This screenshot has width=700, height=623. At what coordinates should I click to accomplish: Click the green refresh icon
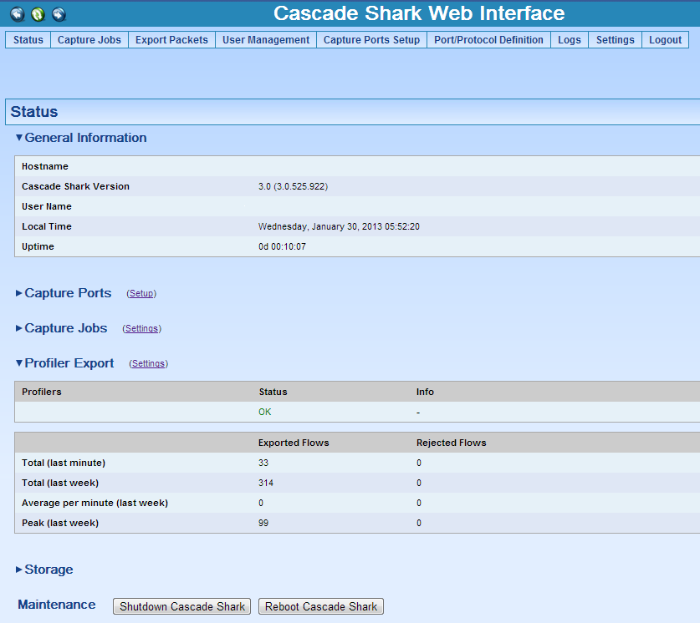38,14
